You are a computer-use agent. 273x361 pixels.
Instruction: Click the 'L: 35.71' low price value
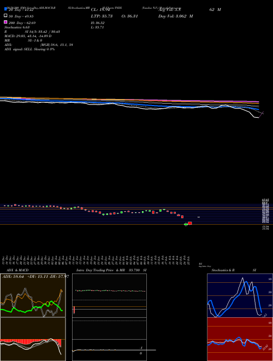[97, 27]
